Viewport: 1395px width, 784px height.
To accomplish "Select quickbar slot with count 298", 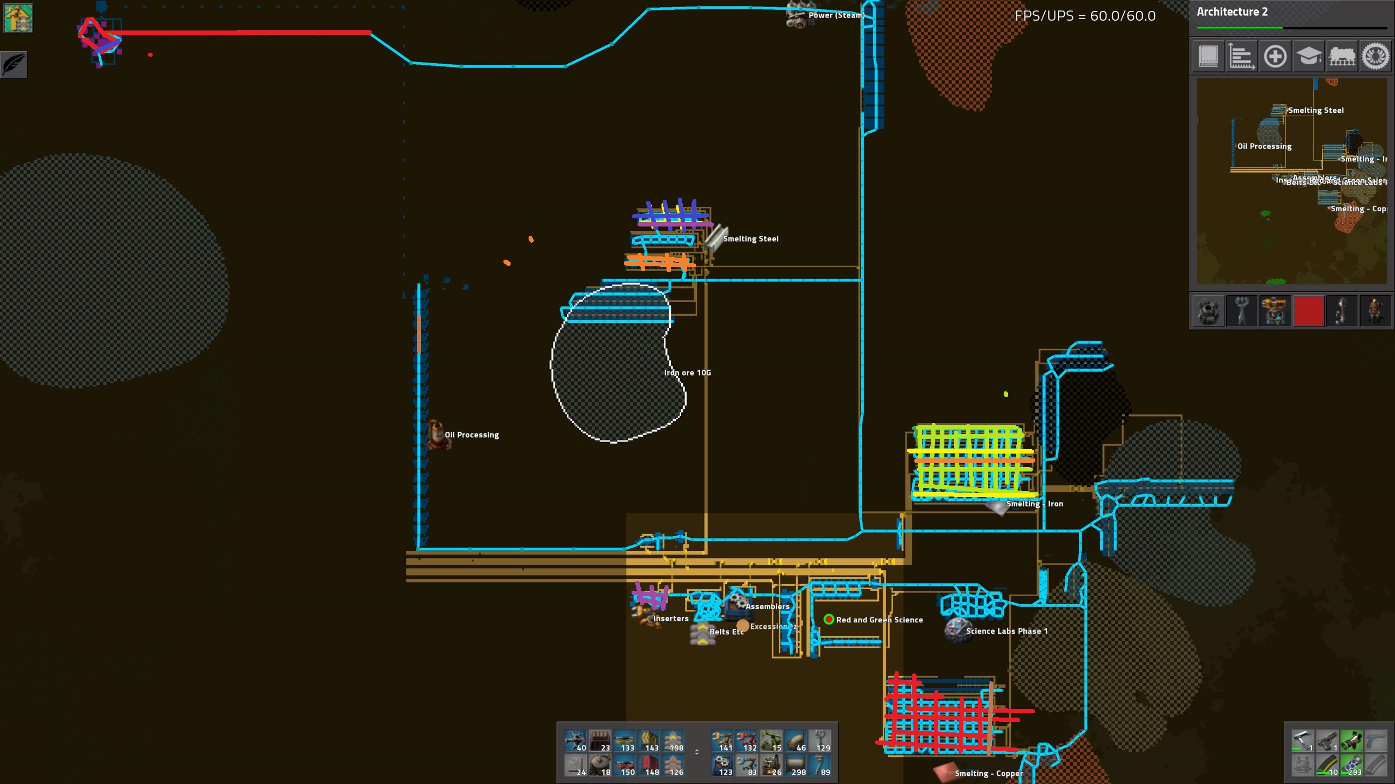I will coord(796,765).
